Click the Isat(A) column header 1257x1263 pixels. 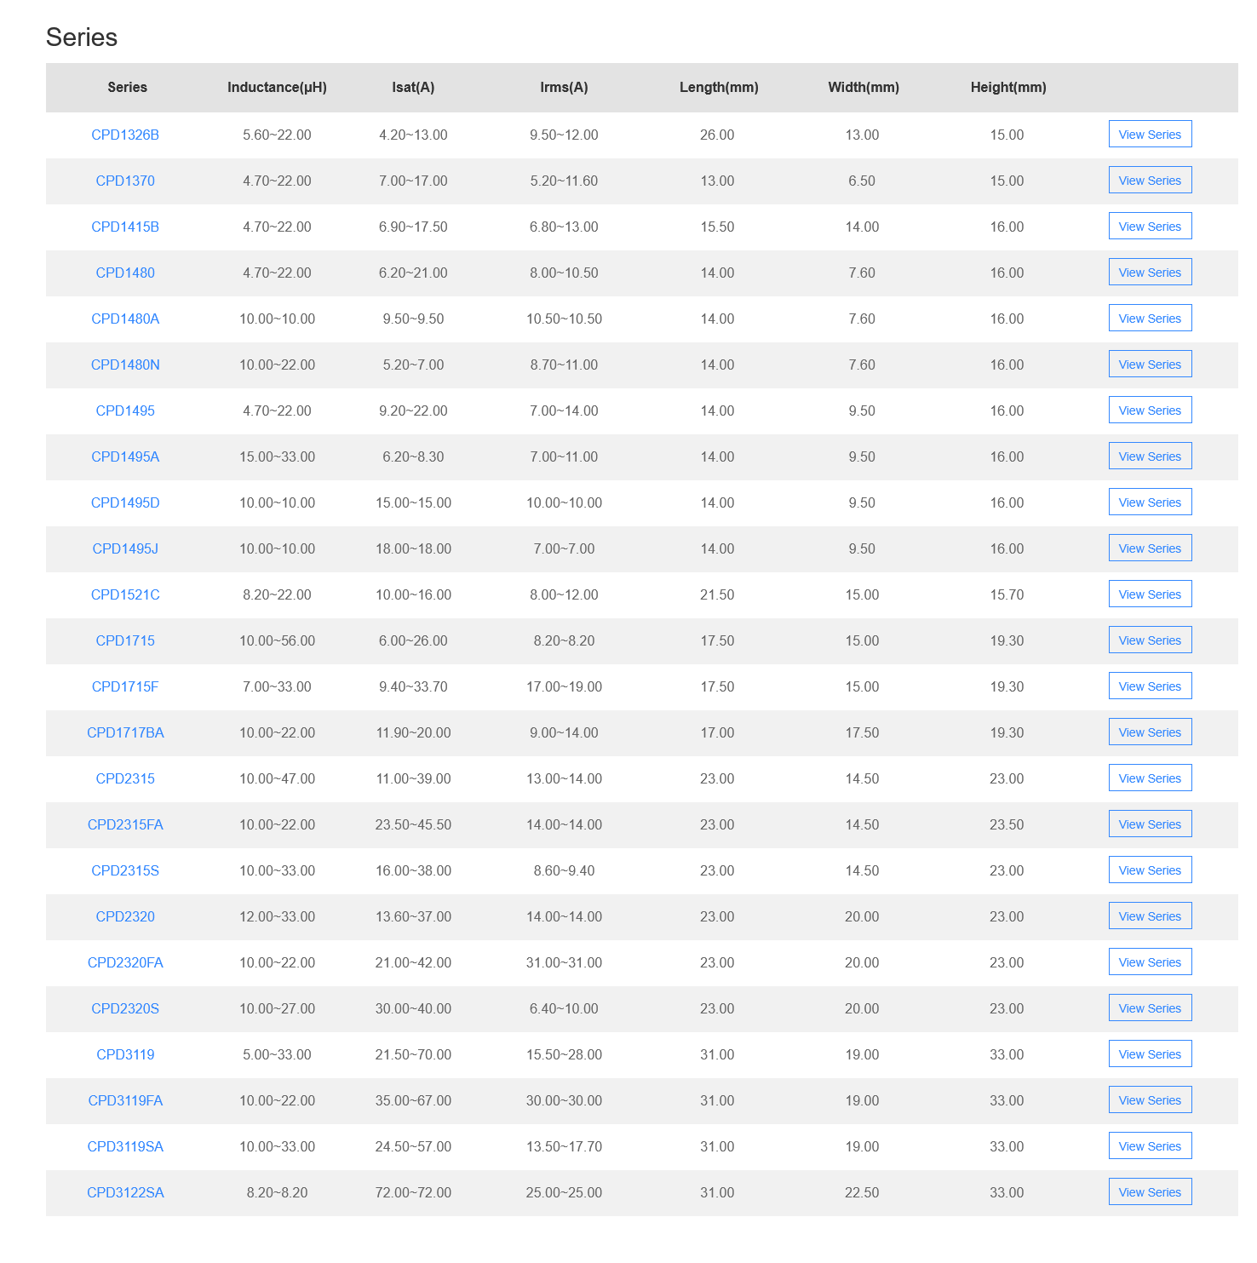tap(413, 87)
